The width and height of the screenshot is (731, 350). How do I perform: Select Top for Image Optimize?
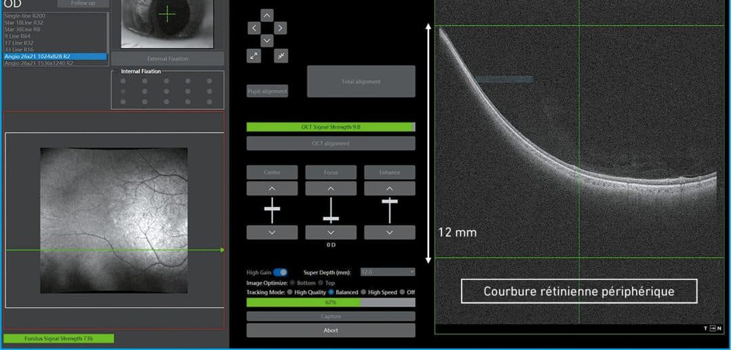coord(321,283)
